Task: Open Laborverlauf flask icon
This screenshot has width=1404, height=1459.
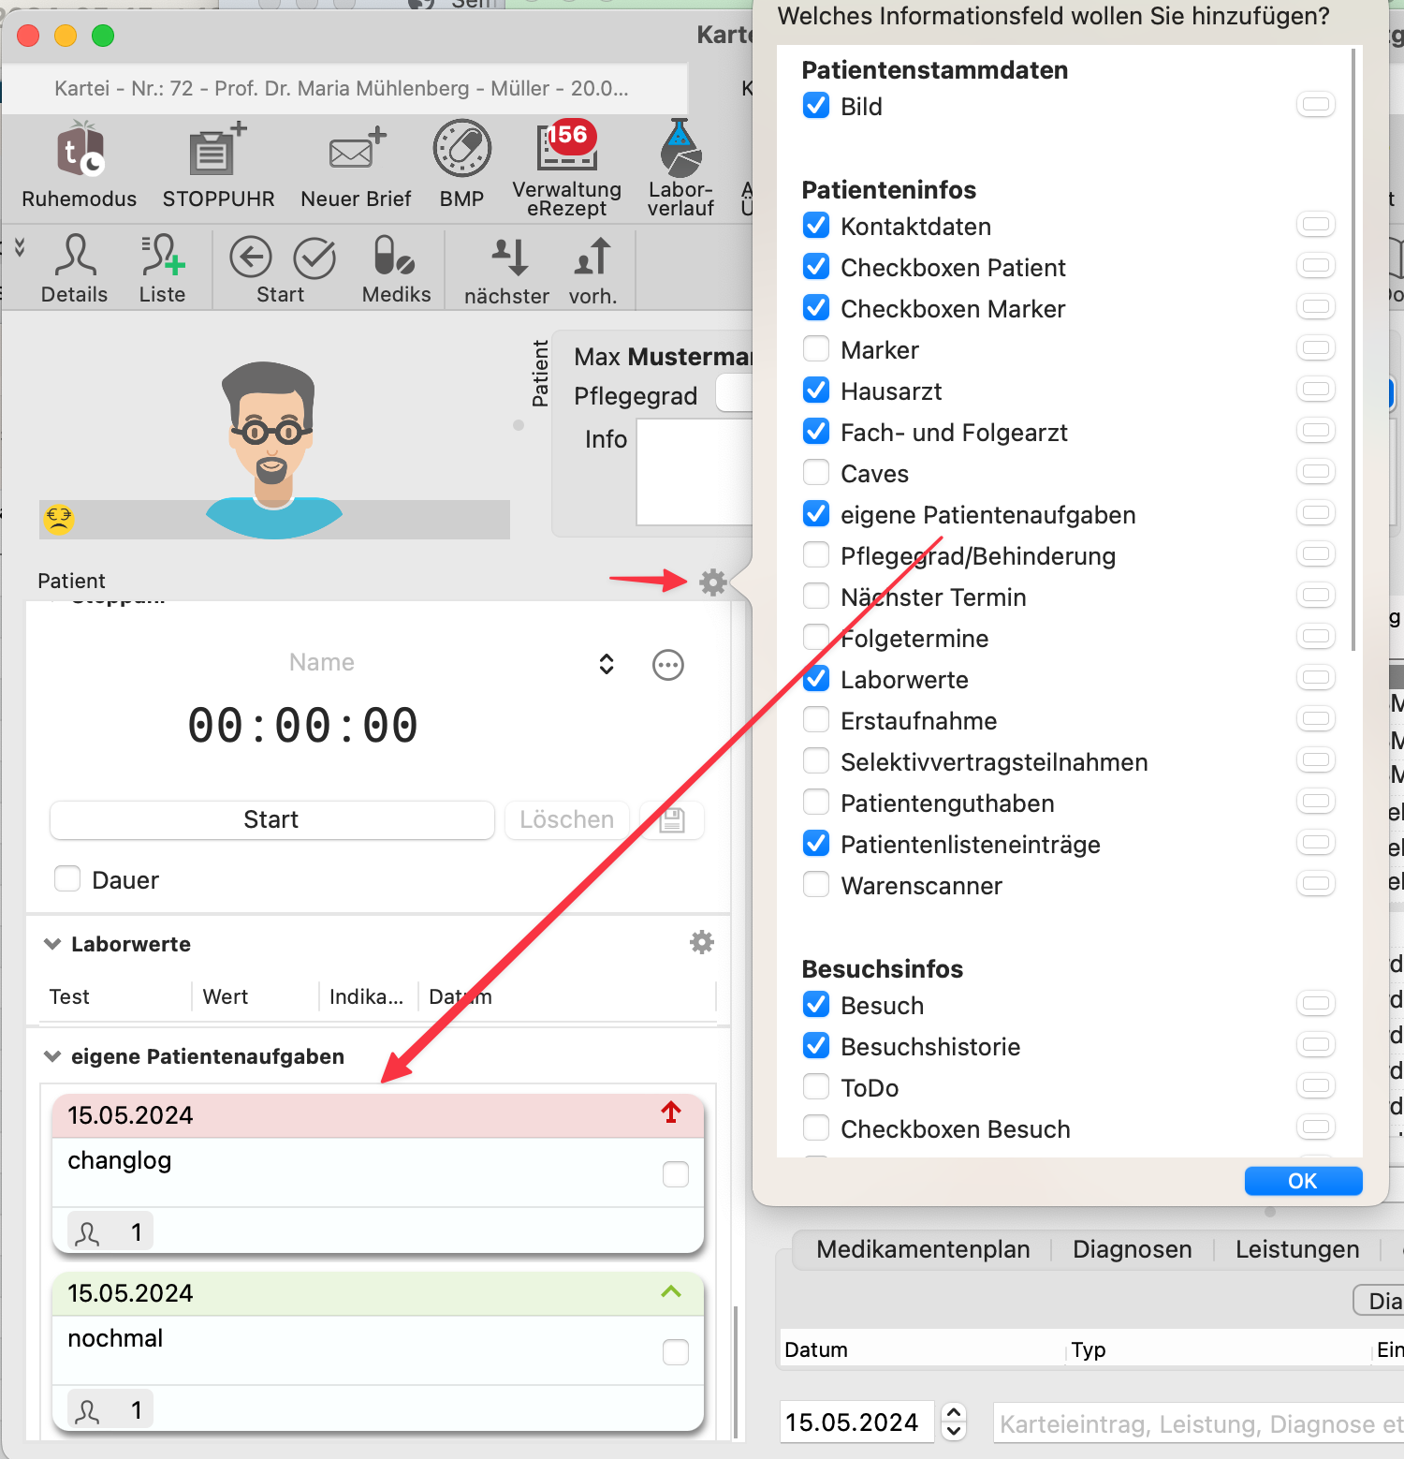Action: (x=680, y=167)
